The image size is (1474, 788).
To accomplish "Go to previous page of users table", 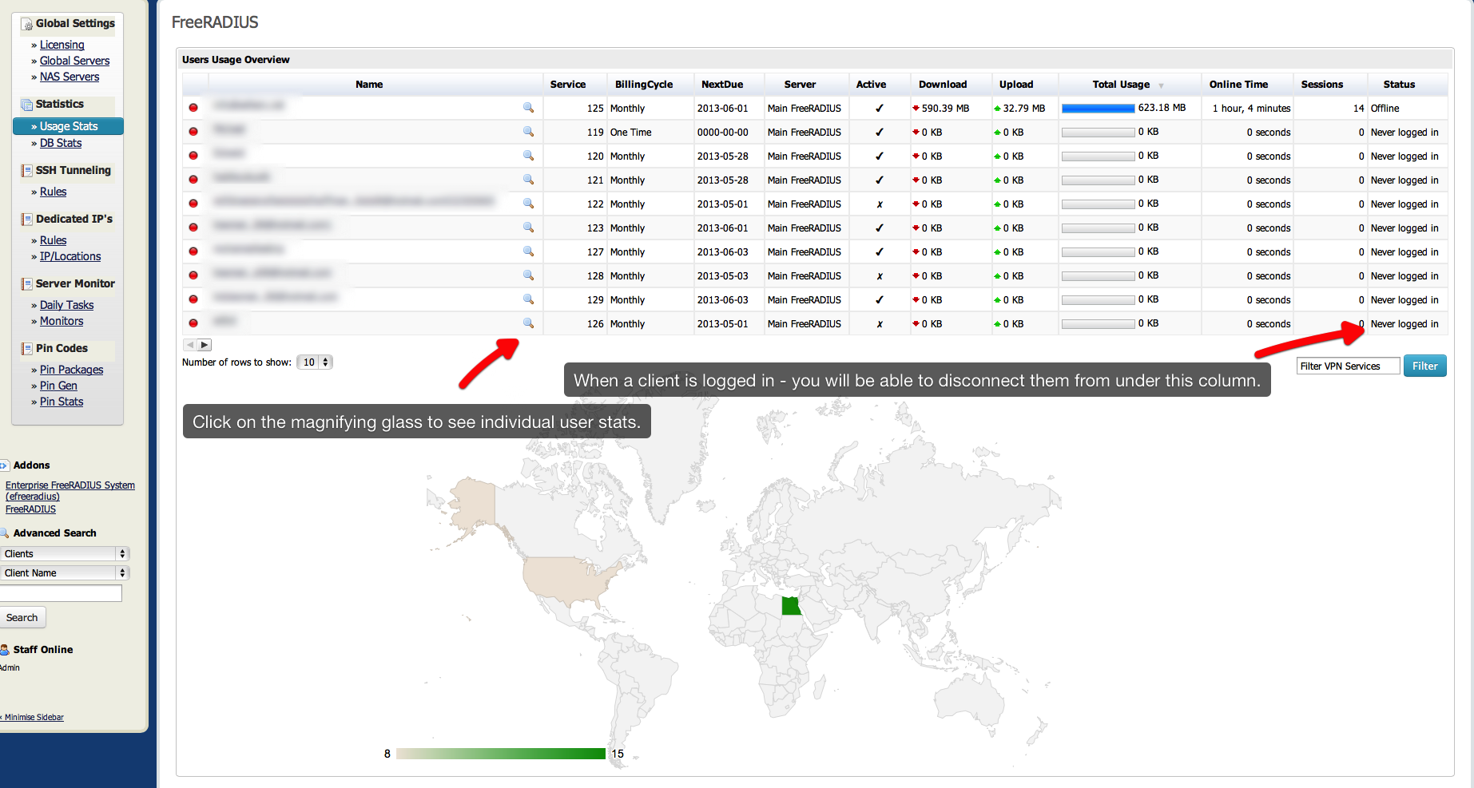I will 190,345.
